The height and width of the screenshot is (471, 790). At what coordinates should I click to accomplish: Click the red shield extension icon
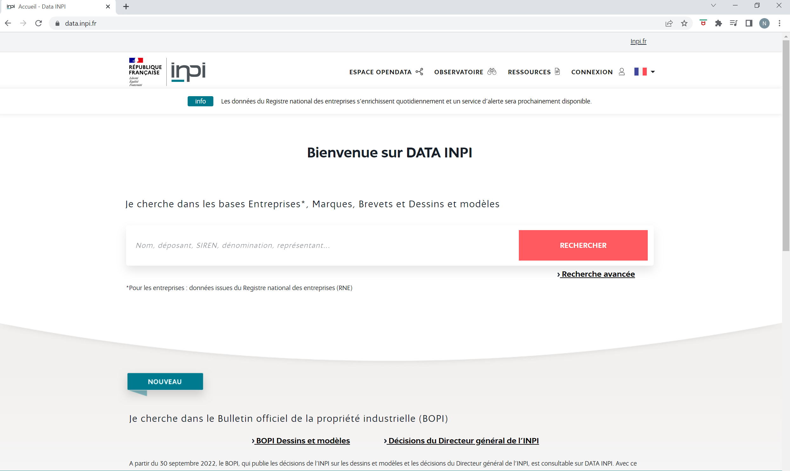tap(703, 23)
